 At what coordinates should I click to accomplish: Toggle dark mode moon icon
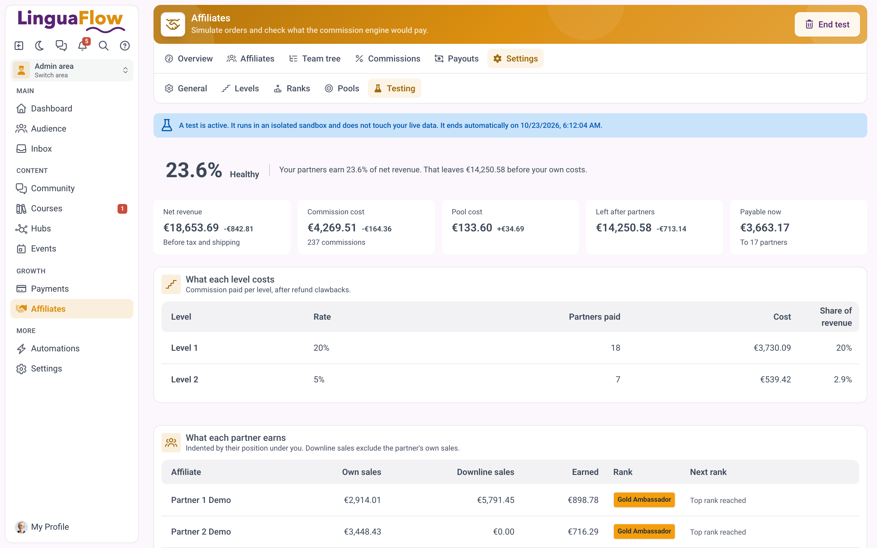point(40,46)
